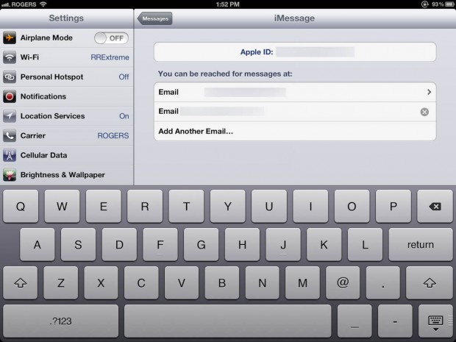Tap the K key
The height and width of the screenshot is (342, 456).
click(x=324, y=245)
